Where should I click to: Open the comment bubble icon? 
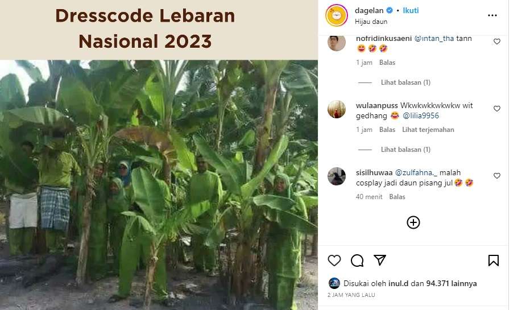(x=357, y=261)
